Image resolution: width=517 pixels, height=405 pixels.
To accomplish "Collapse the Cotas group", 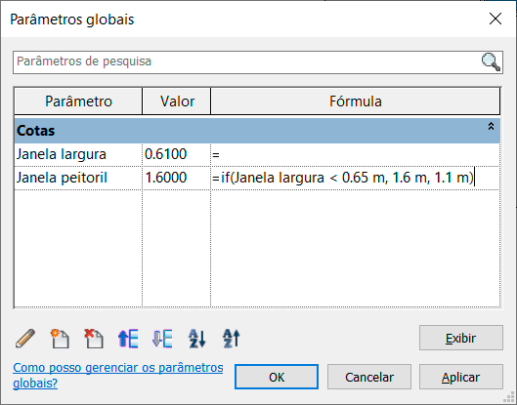I will click(x=491, y=126).
